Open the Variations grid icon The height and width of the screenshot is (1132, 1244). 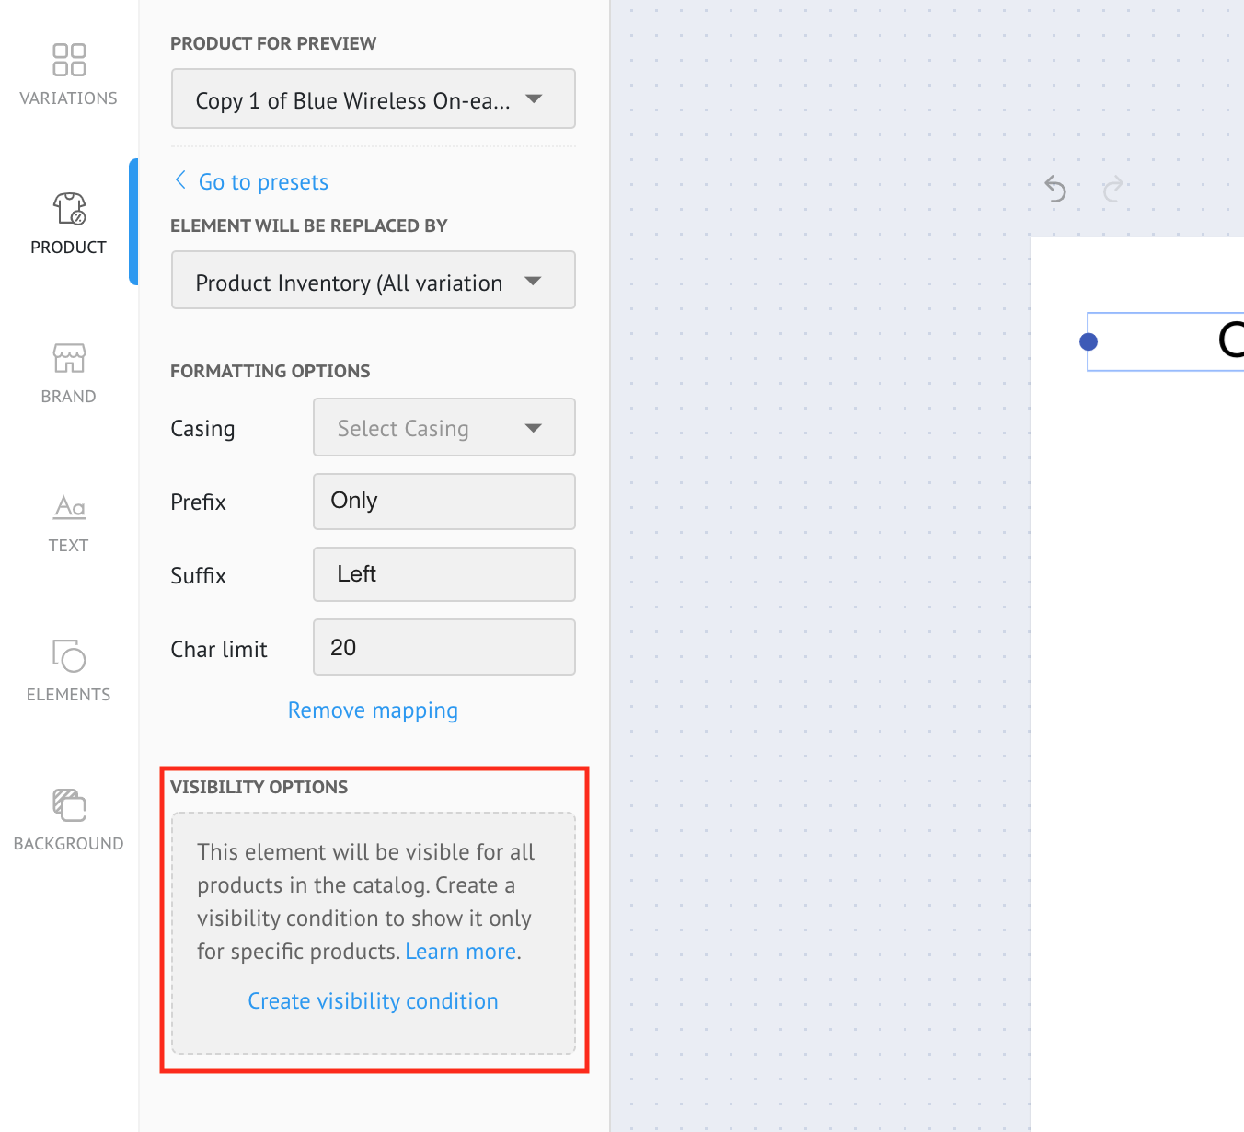(69, 61)
